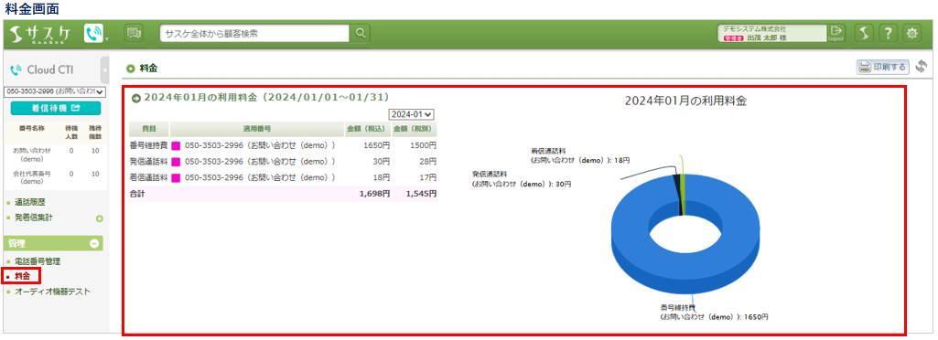Click the refresh arrows icon
The width and height of the screenshot is (938, 340).
tap(921, 67)
